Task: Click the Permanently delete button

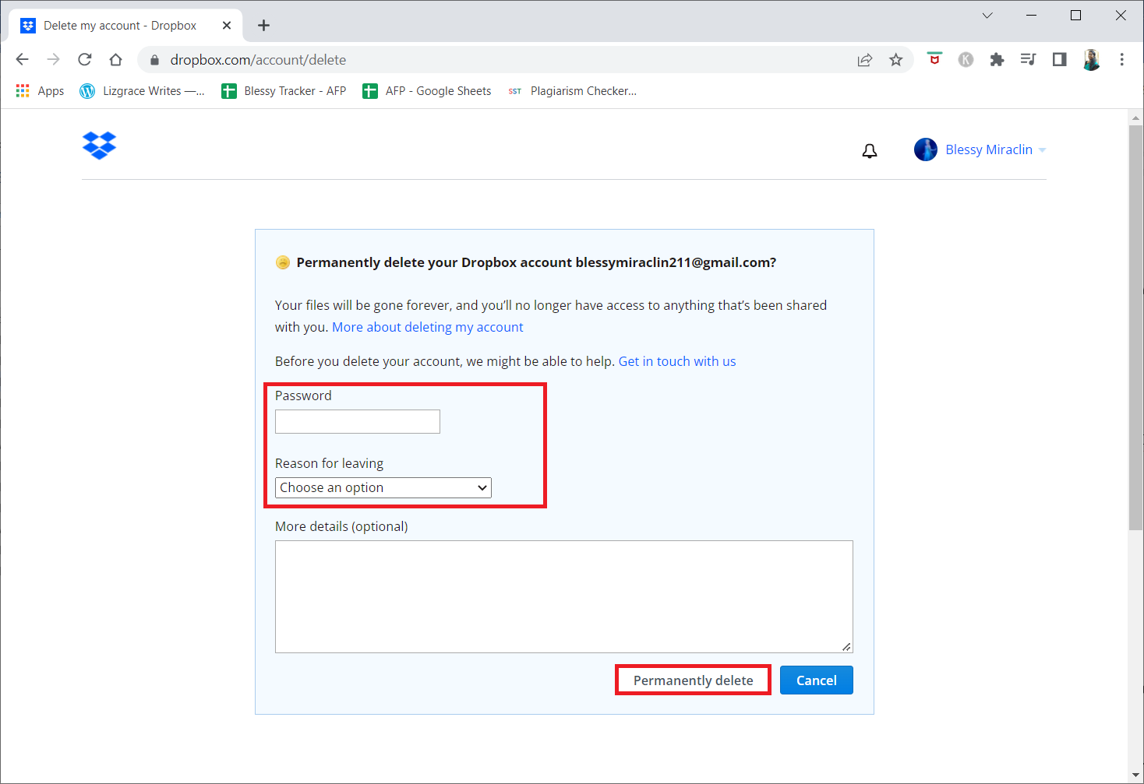Action: [694, 680]
